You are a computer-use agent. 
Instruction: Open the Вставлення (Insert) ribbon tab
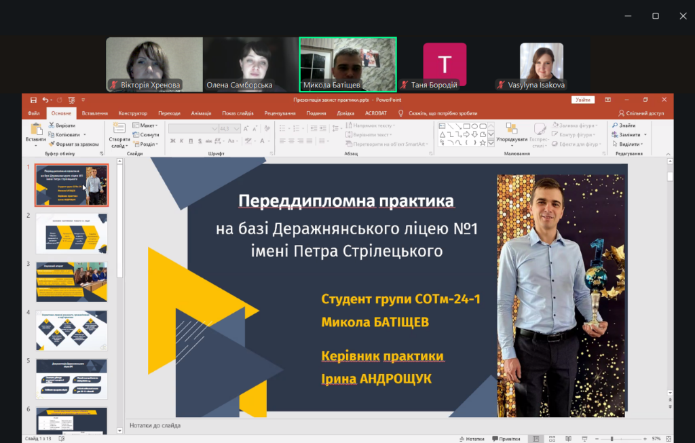pyautogui.click(x=94, y=113)
